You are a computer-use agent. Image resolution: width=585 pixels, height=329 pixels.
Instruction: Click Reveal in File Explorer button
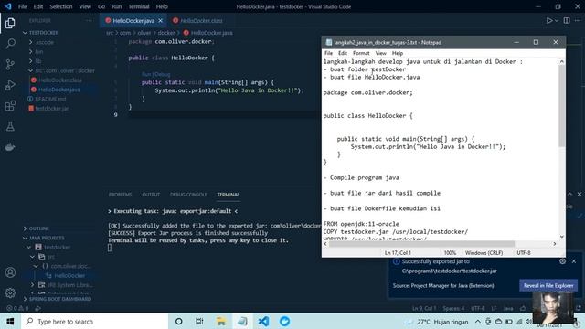click(548, 285)
